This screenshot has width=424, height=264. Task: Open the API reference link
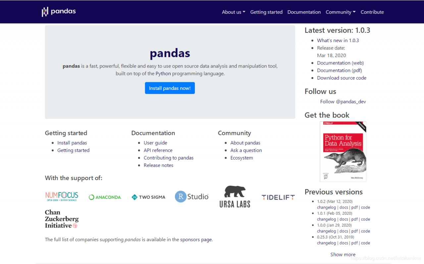tap(158, 150)
